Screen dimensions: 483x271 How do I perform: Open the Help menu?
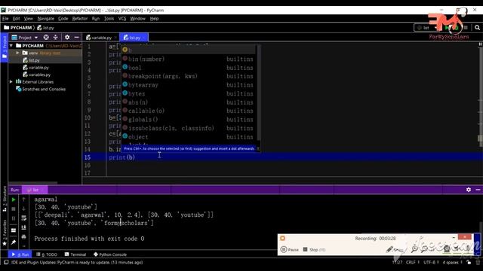[154, 19]
